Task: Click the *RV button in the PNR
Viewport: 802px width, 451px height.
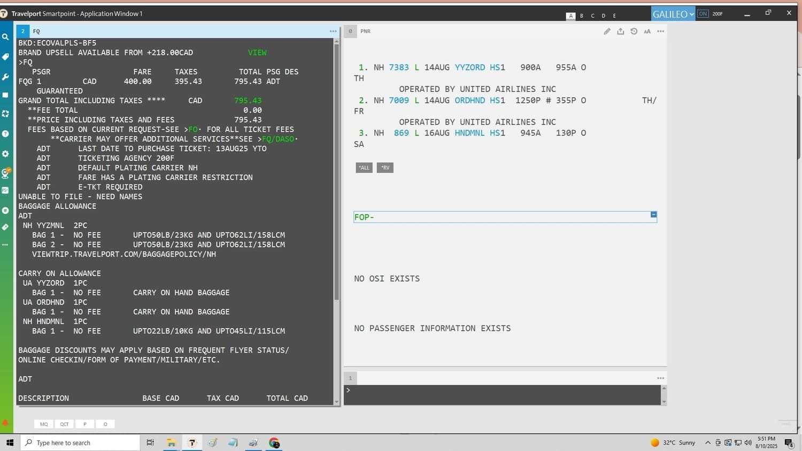Action: (385, 168)
